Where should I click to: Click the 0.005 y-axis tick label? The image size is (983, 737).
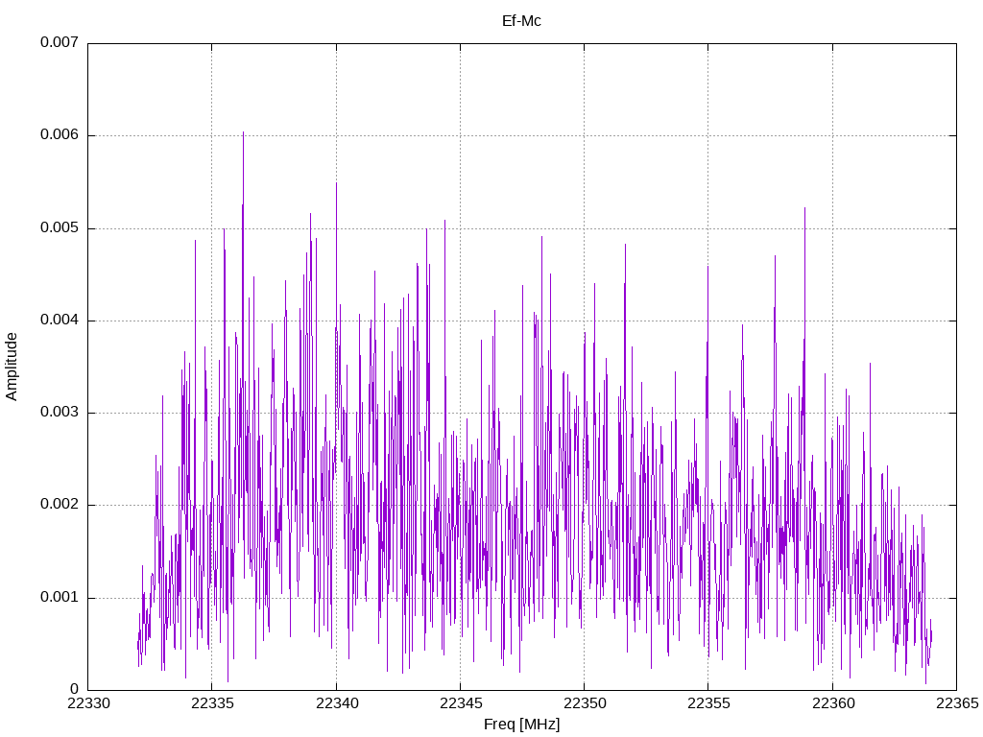(x=60, y=228)
